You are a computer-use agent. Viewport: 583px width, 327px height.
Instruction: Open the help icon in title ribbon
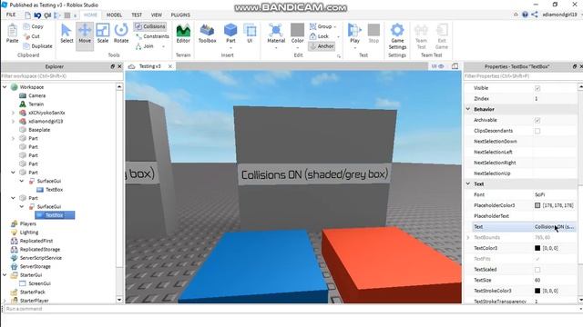pyautogui.click(x=525, y=15)
